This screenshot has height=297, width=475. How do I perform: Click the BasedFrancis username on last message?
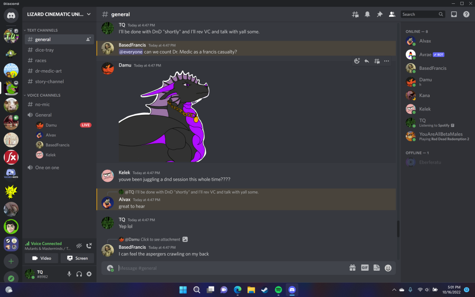point(132,247)
